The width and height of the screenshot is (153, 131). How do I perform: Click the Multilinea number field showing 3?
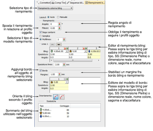tap(60, 39)
